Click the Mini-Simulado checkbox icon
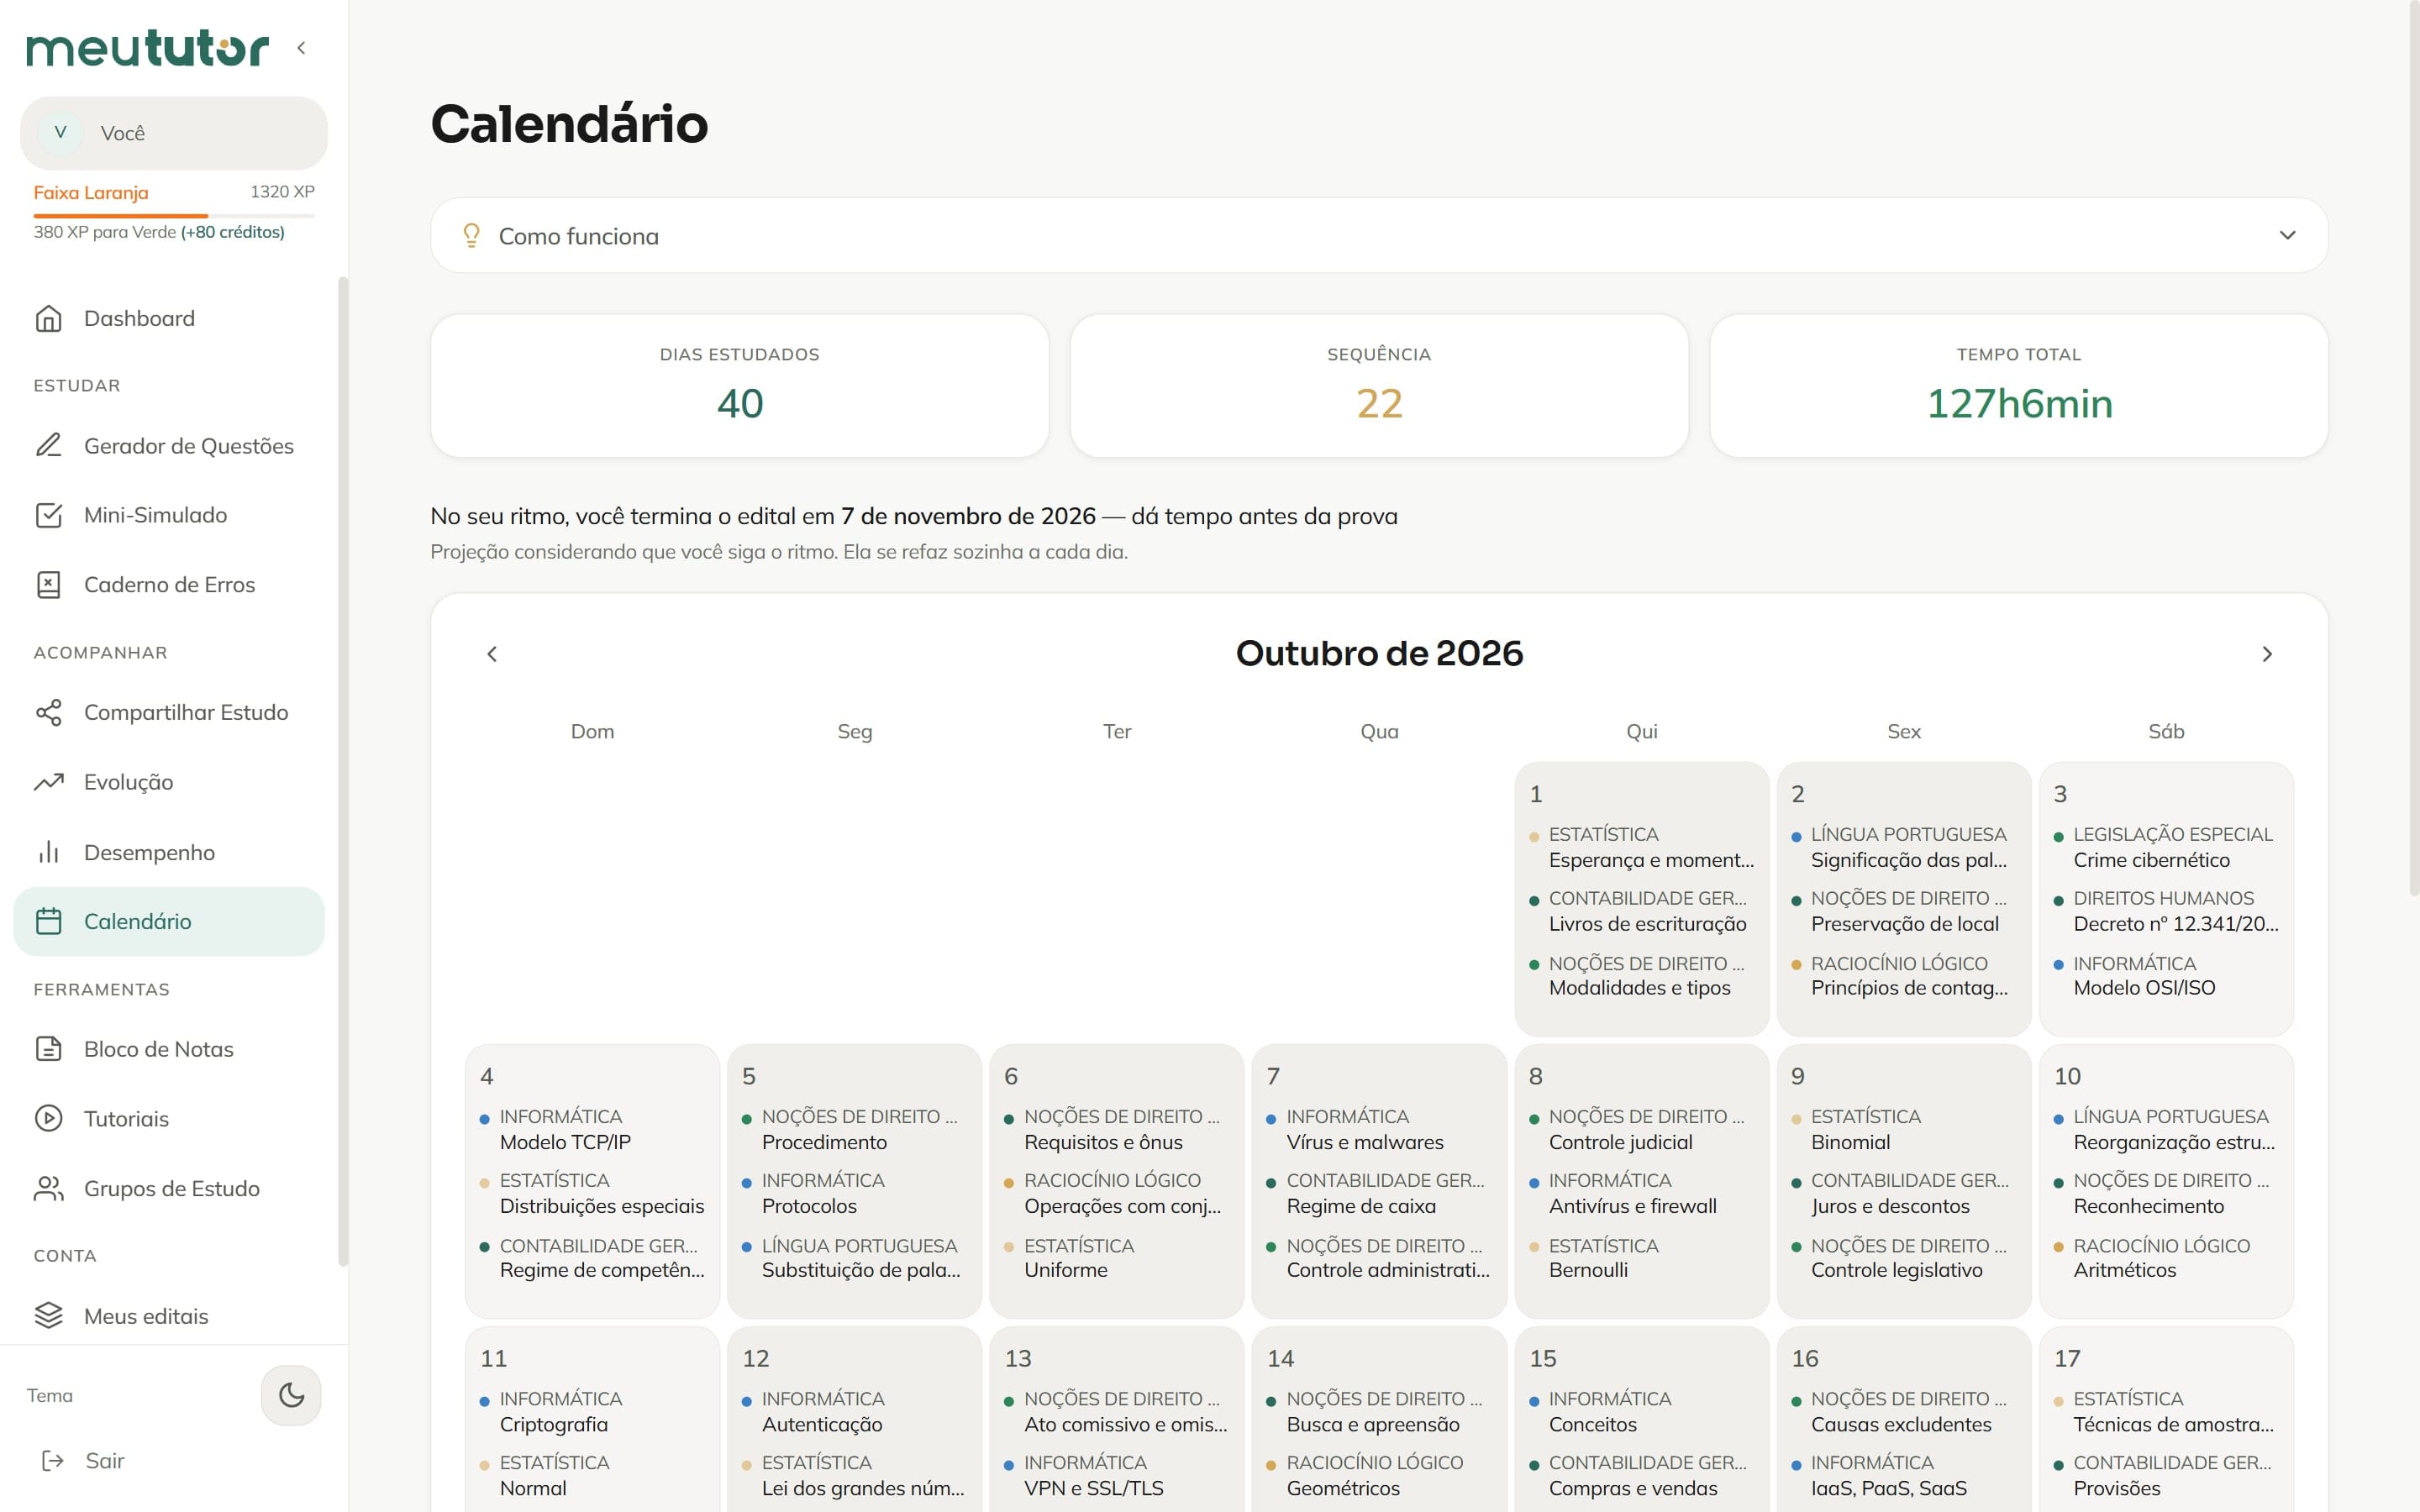This screenshot has height=1512, width=2420. 48,515
